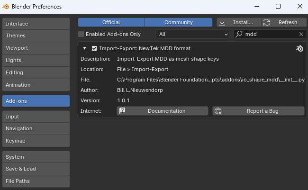Open the File Paths section
This screenshot has width=308, height=190.
[36, 181]
